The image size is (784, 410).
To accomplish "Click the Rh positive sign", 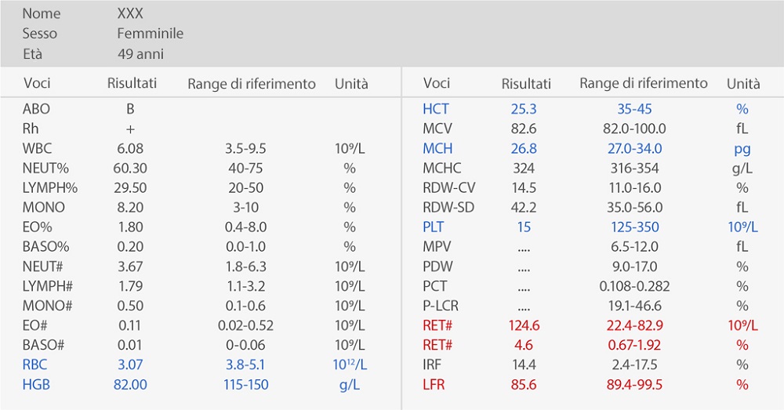I will (x=130, y=129).
